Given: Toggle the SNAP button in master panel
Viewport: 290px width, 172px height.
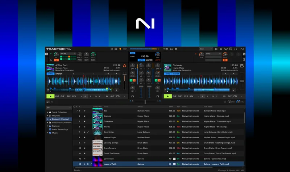Looking at the screenshot, I should tap(132, 53).
